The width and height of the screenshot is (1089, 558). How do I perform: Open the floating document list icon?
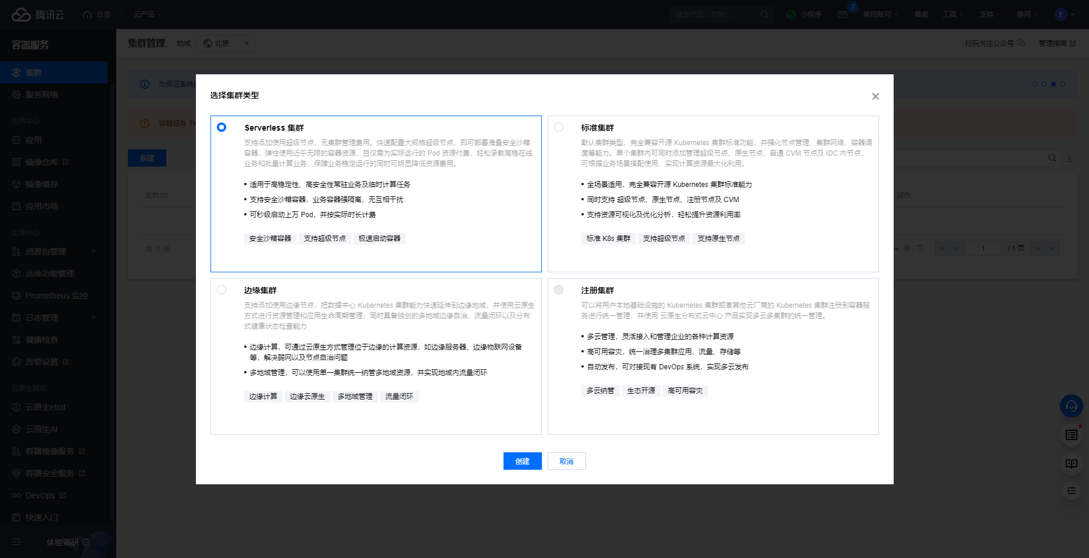tap(1072, 435)
